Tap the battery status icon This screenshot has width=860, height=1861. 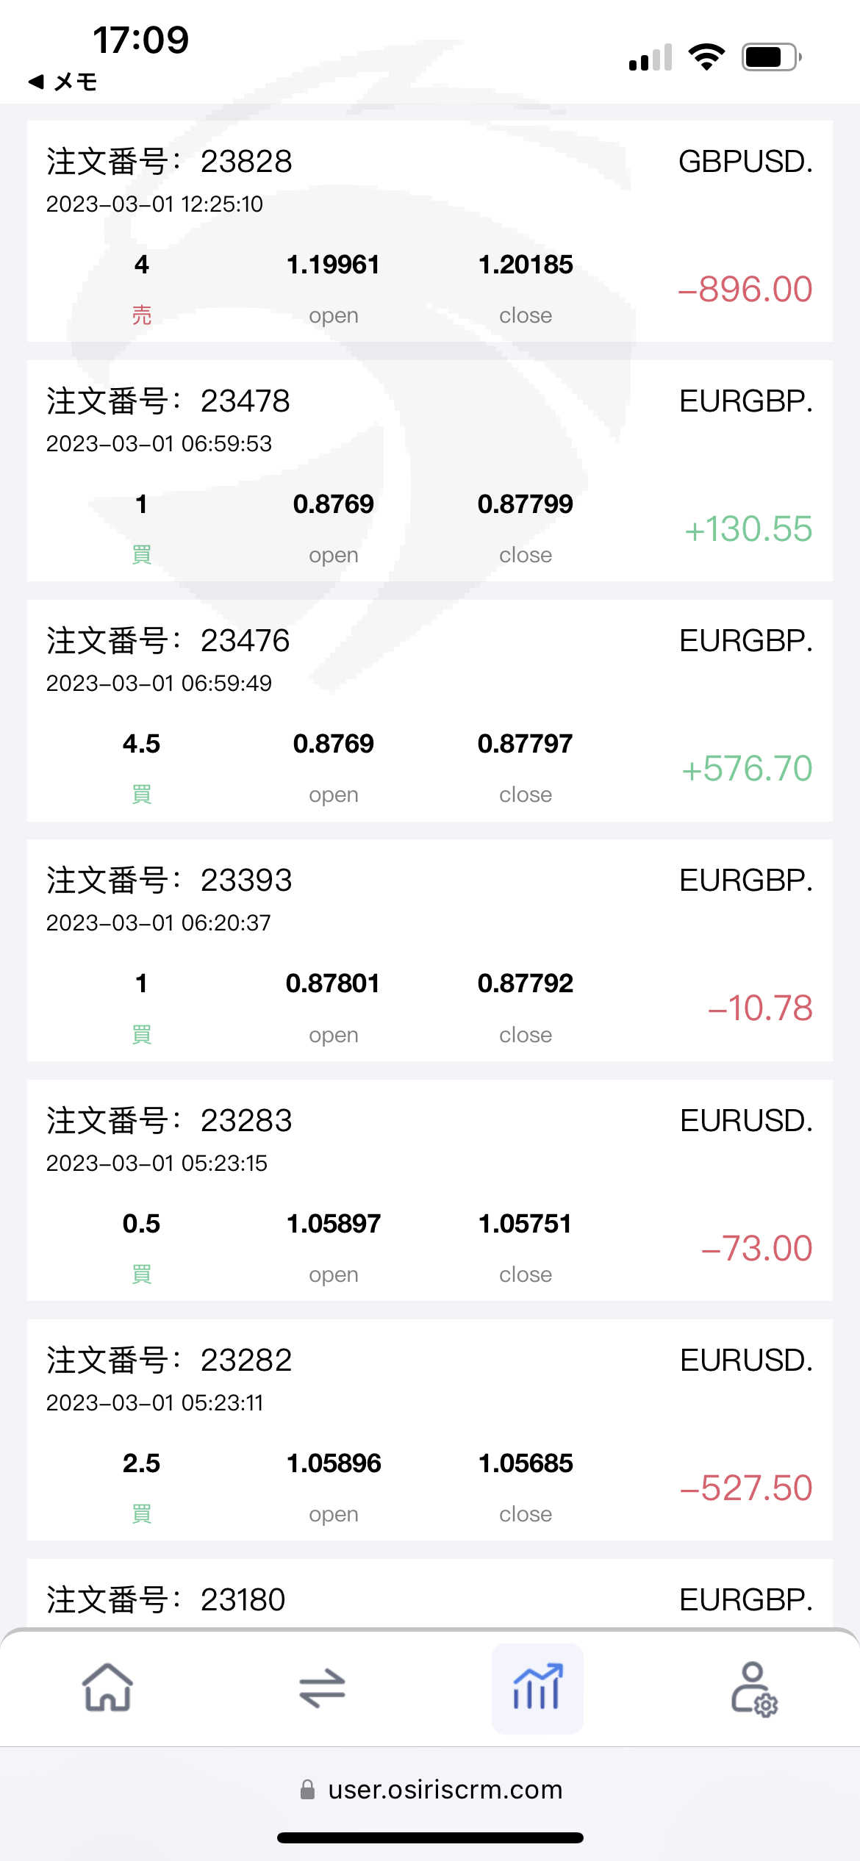pos(771,57)
